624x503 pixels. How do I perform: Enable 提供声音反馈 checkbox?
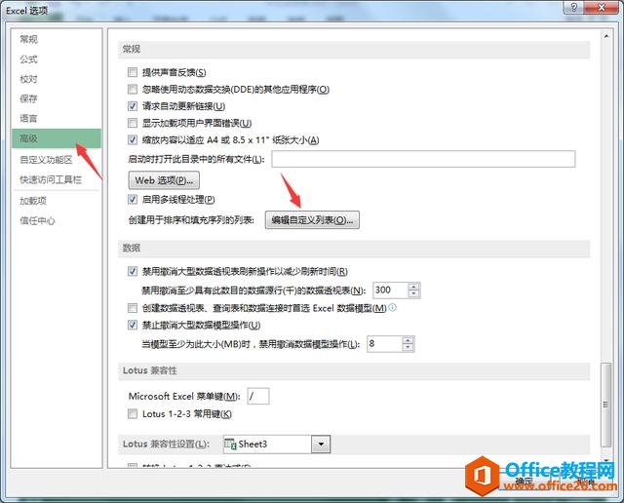tap(133, 72)
